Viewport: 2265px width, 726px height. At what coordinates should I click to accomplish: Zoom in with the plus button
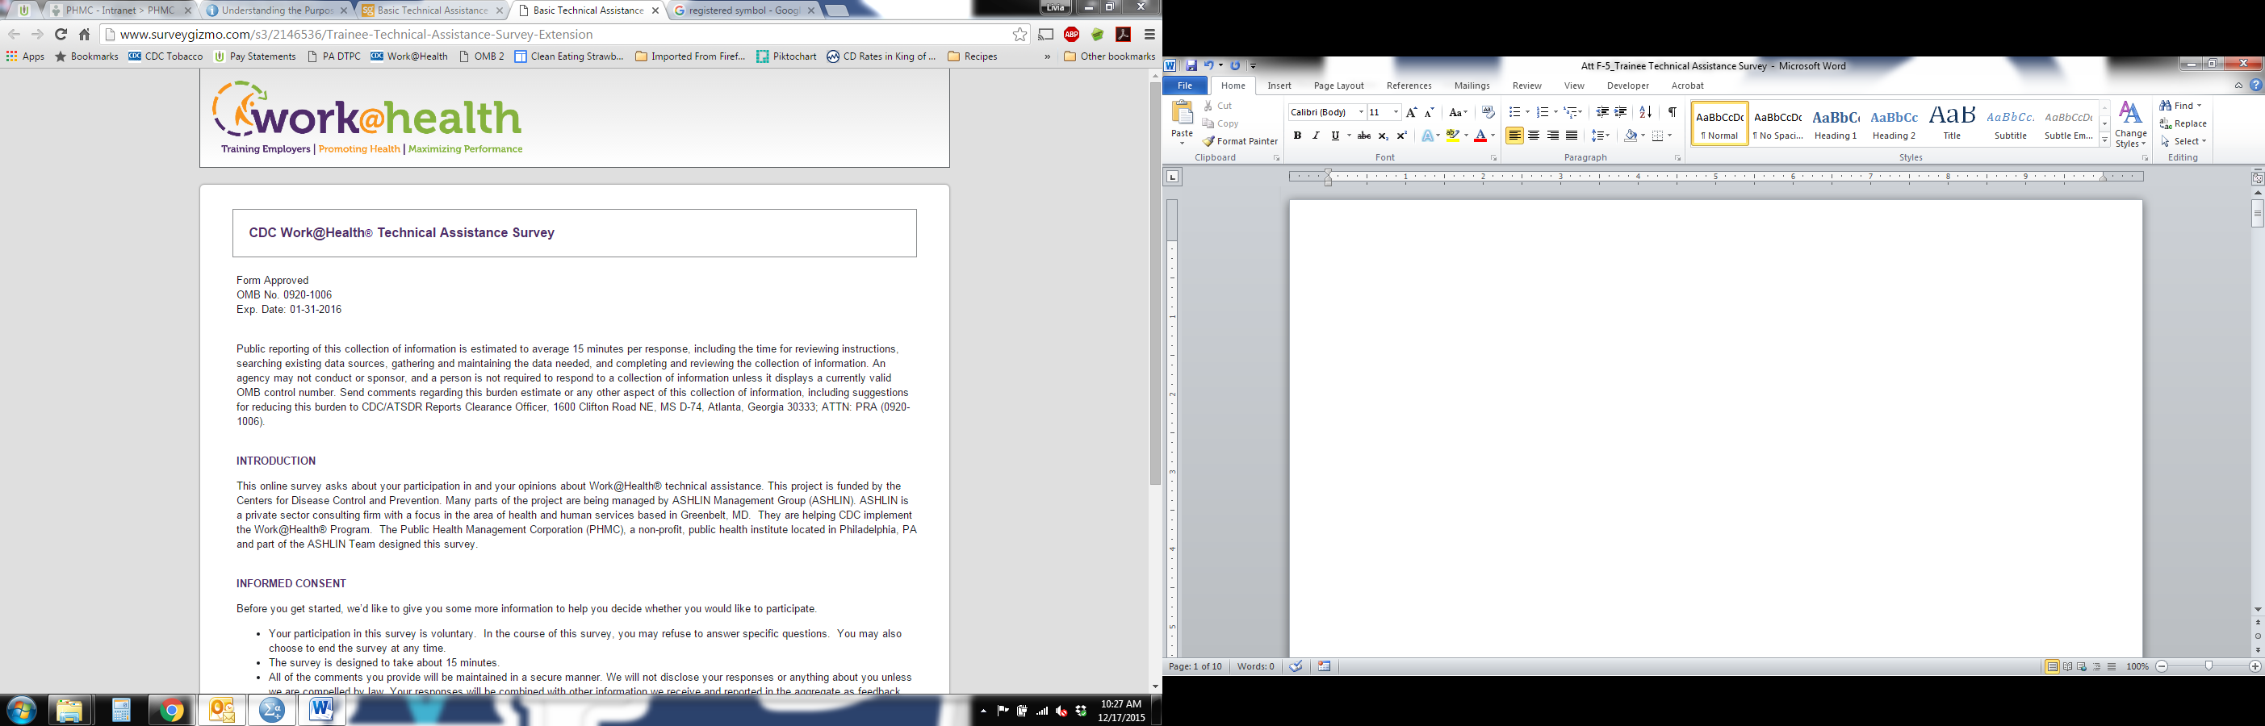pos(2255,666)
